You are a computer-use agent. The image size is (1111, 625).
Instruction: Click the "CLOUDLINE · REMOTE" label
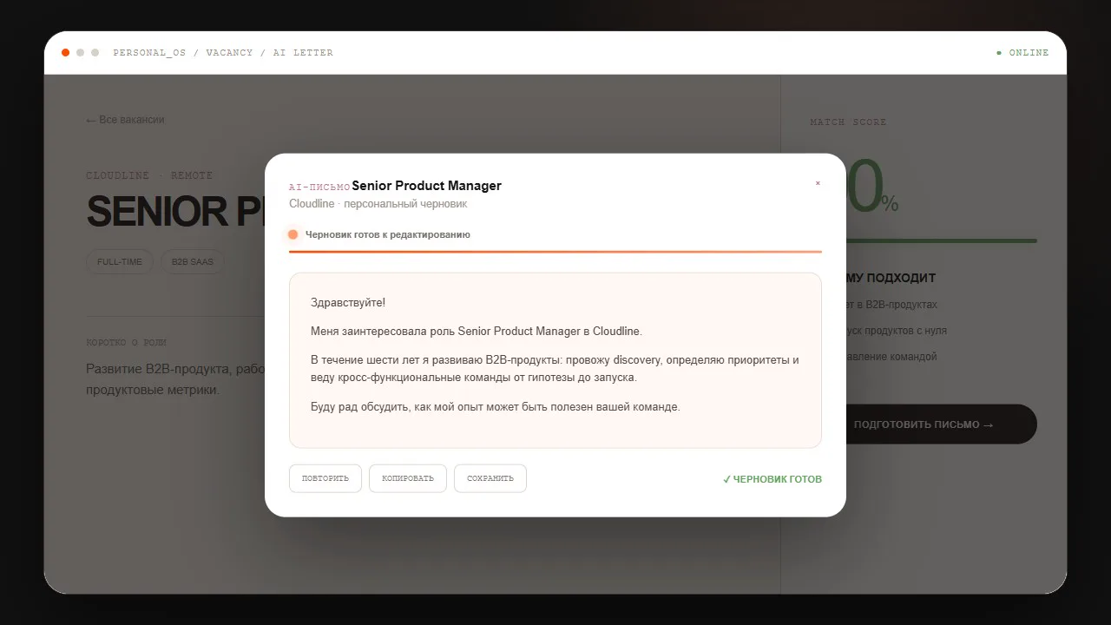click(149, 175)
